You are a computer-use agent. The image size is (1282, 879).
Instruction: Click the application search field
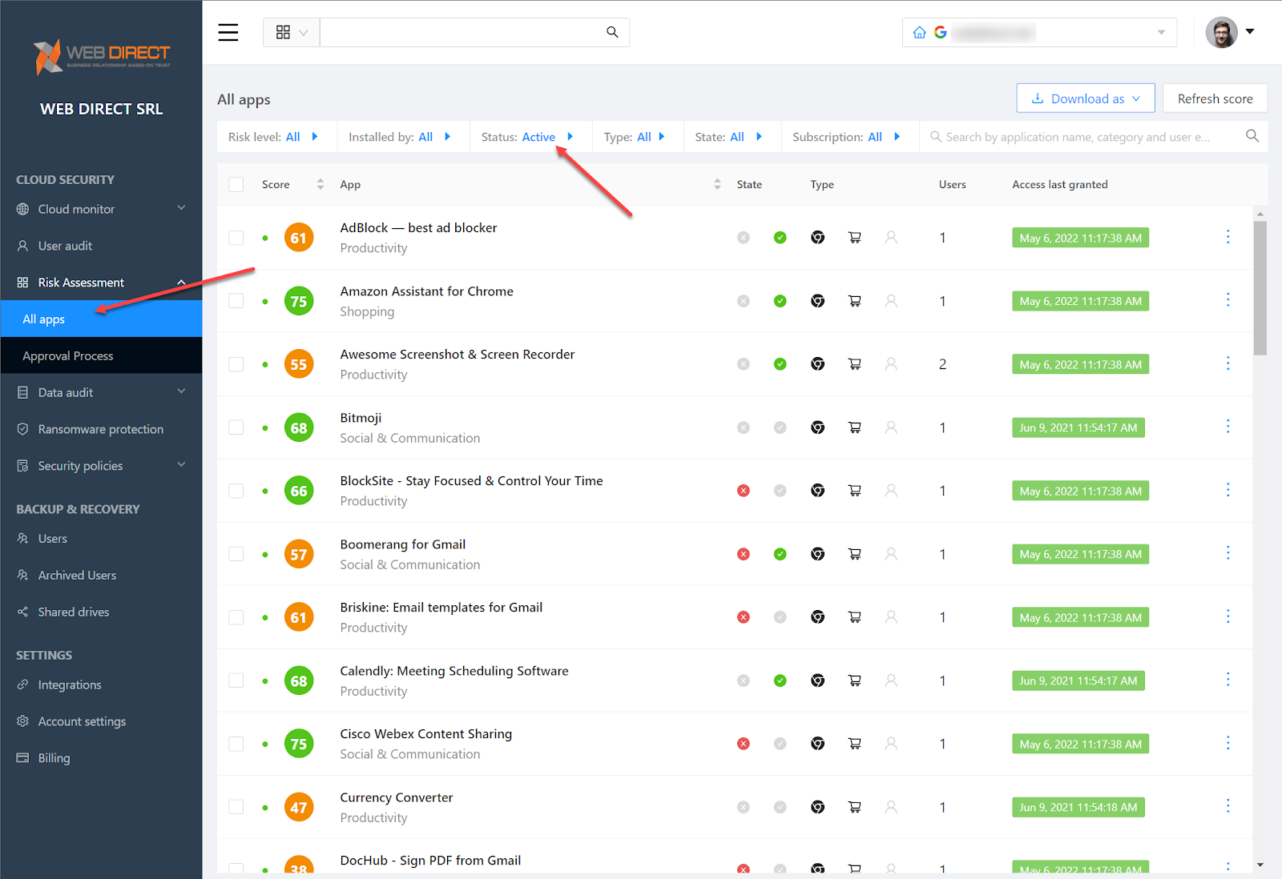coord(1082,136)
